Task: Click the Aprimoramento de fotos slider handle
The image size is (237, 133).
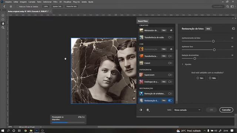Action: coord(213,41)
